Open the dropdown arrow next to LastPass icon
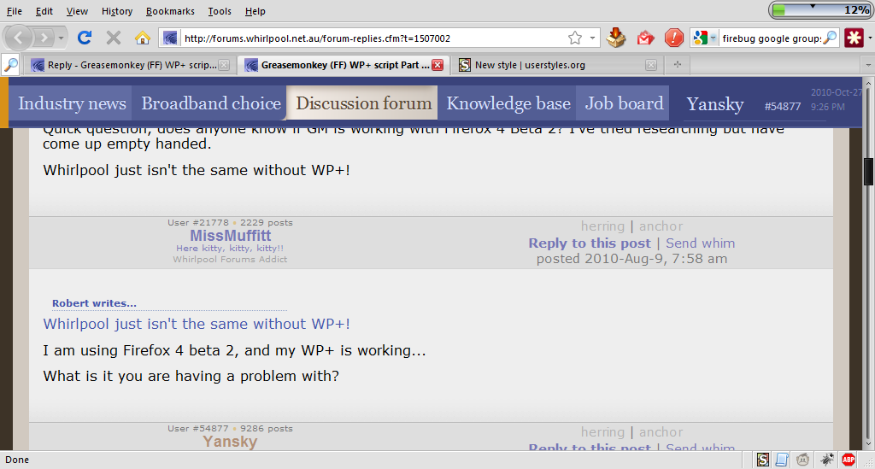 (x=869, y=38)
